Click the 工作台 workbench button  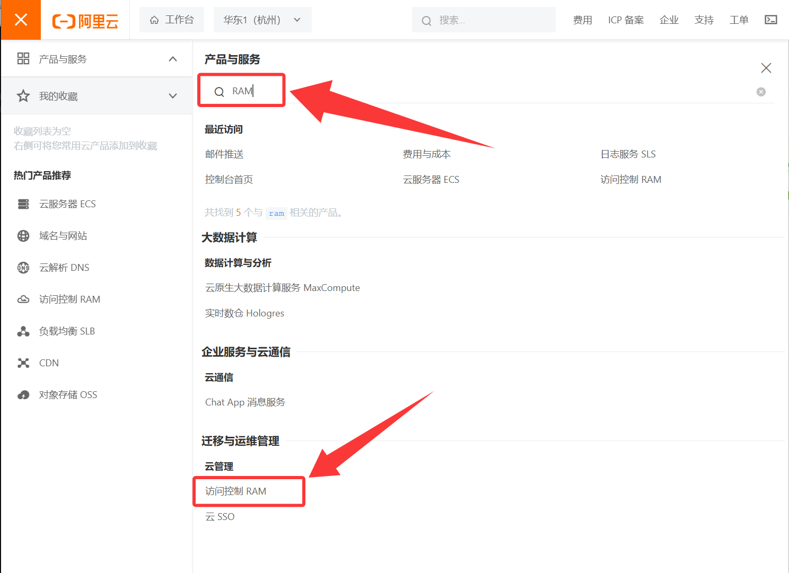click(x=172, y=20)
